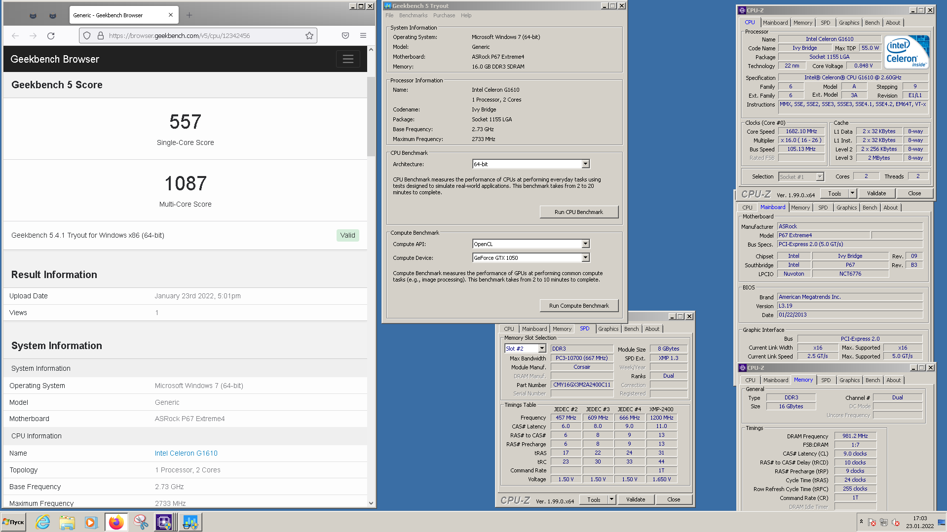This screenshot has height=532, width=947.
Task: Click the 1087 Multi-Core score value
Action: [186, 183]
